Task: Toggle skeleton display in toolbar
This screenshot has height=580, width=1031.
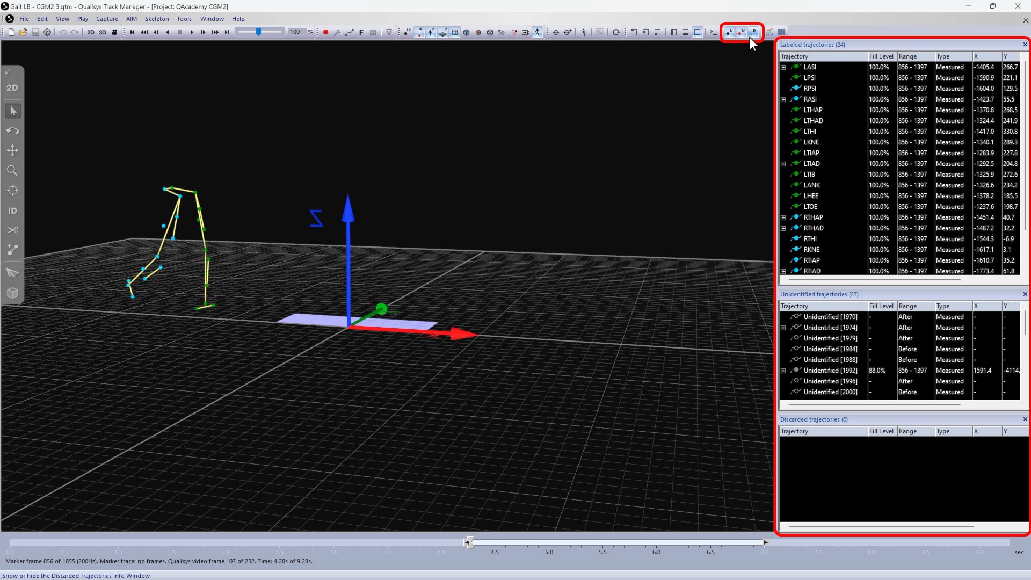Action: click(538, 32)
